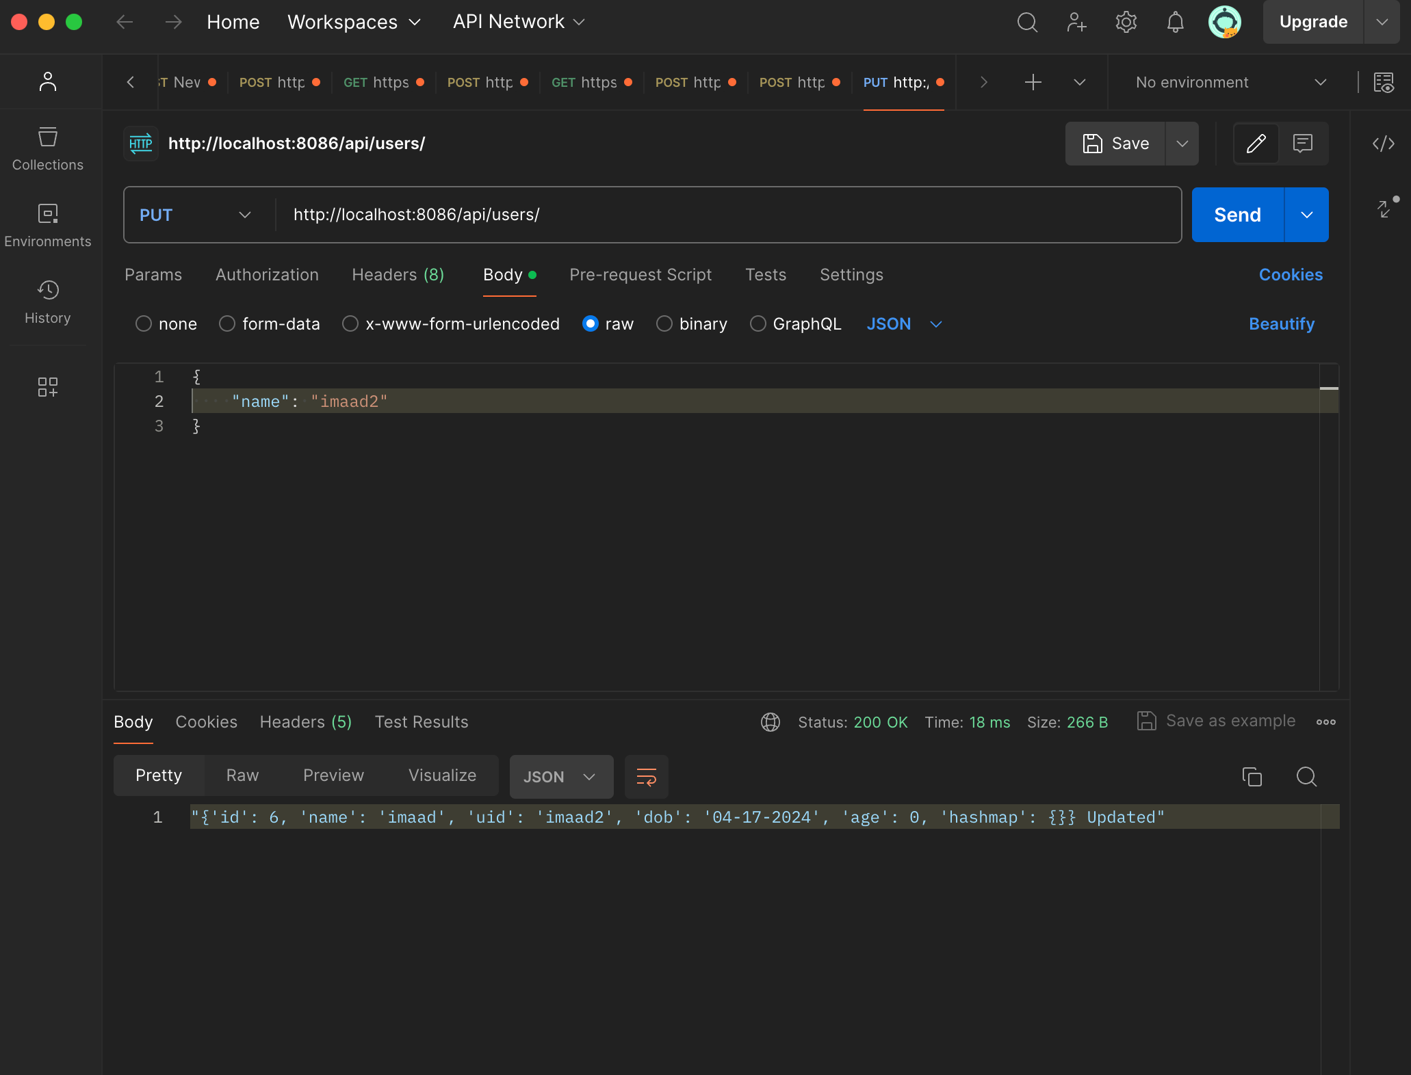The image size is (1411, 1075).
Task: Switch to the Tests tab
Action: click(x=766, y=275)
